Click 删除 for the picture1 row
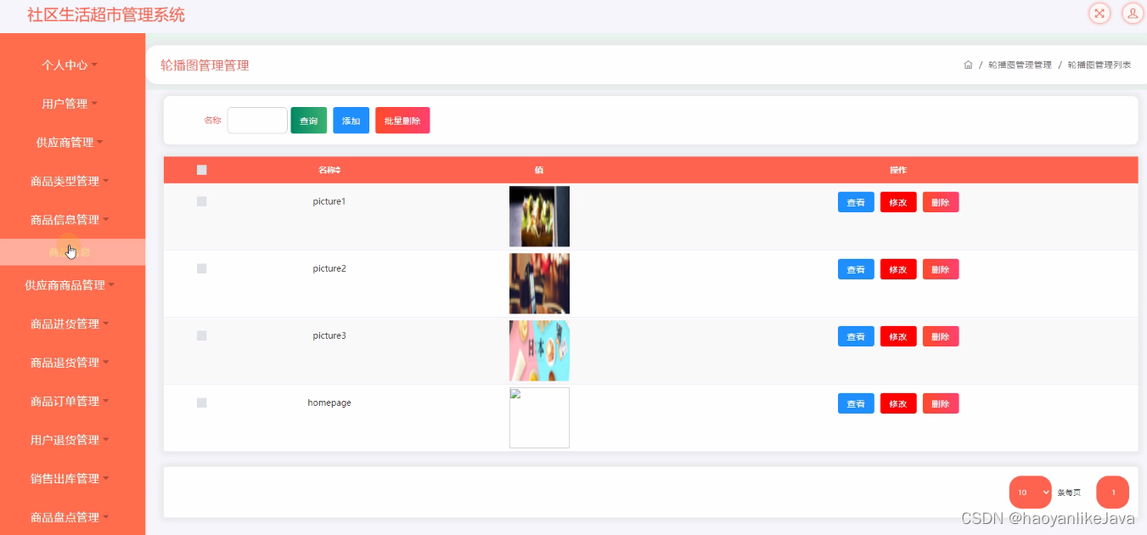1147x535 pixels. pos(941,202)
